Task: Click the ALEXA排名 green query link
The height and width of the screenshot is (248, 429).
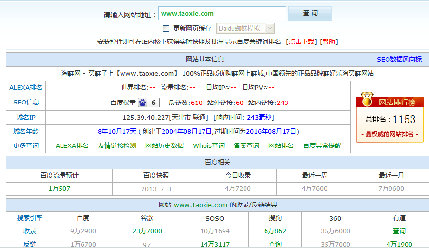Action: [x=72, y=145]
